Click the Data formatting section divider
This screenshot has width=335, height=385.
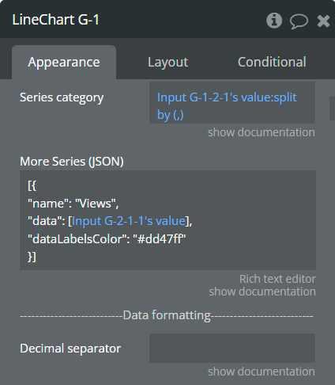[167, 315]
